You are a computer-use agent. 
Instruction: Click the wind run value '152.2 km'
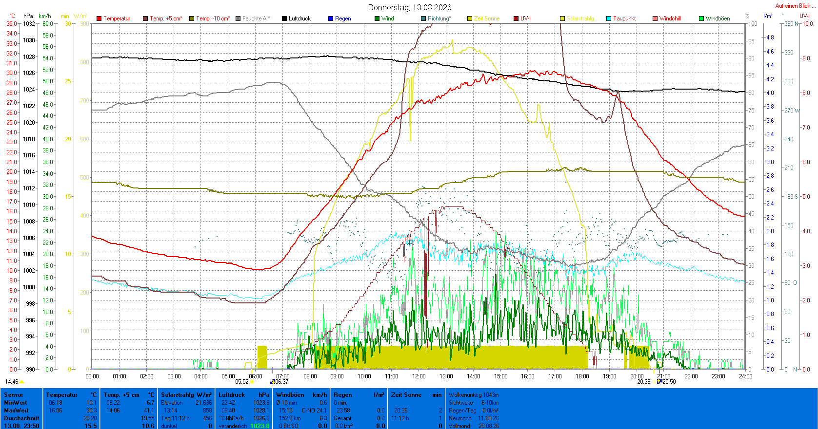click(290, 418)
